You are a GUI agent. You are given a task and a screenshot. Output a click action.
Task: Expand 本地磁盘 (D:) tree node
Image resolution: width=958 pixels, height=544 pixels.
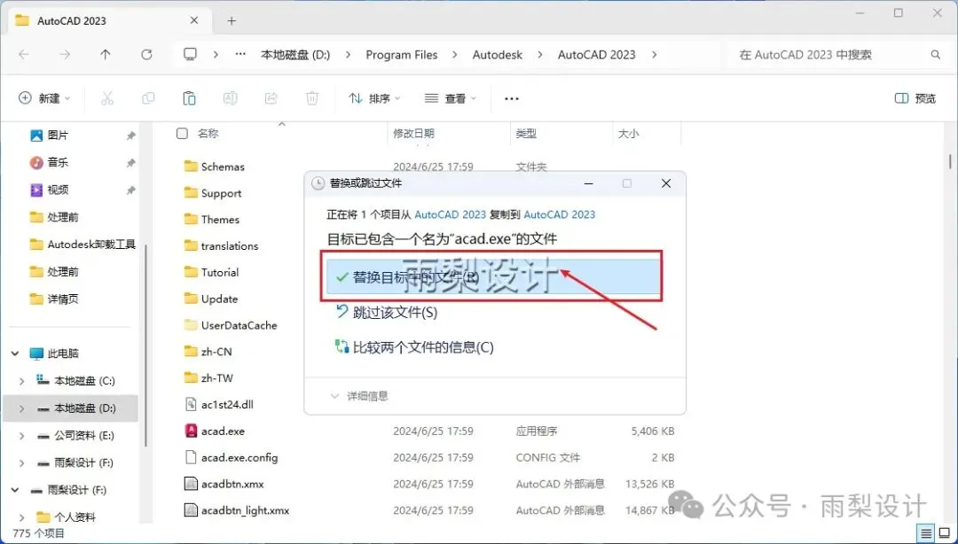(22, 408)
